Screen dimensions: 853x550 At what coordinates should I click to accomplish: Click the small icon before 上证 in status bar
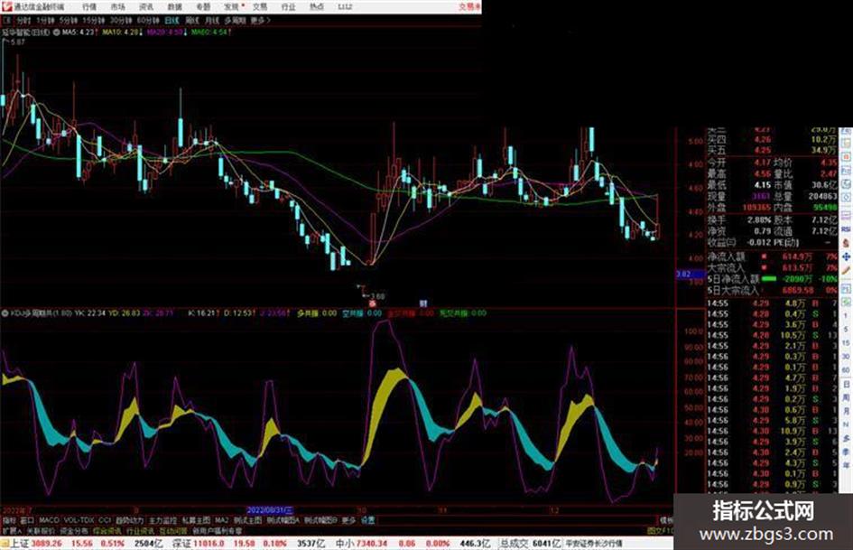(x=5, y=544)
